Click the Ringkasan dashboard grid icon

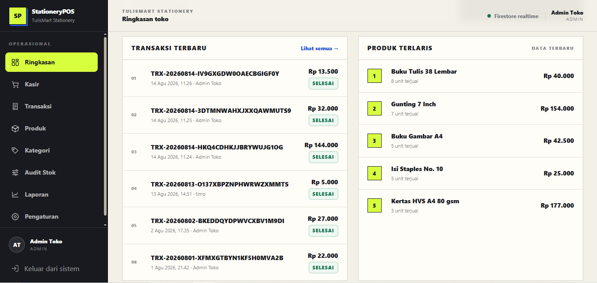tap(15, 62)
